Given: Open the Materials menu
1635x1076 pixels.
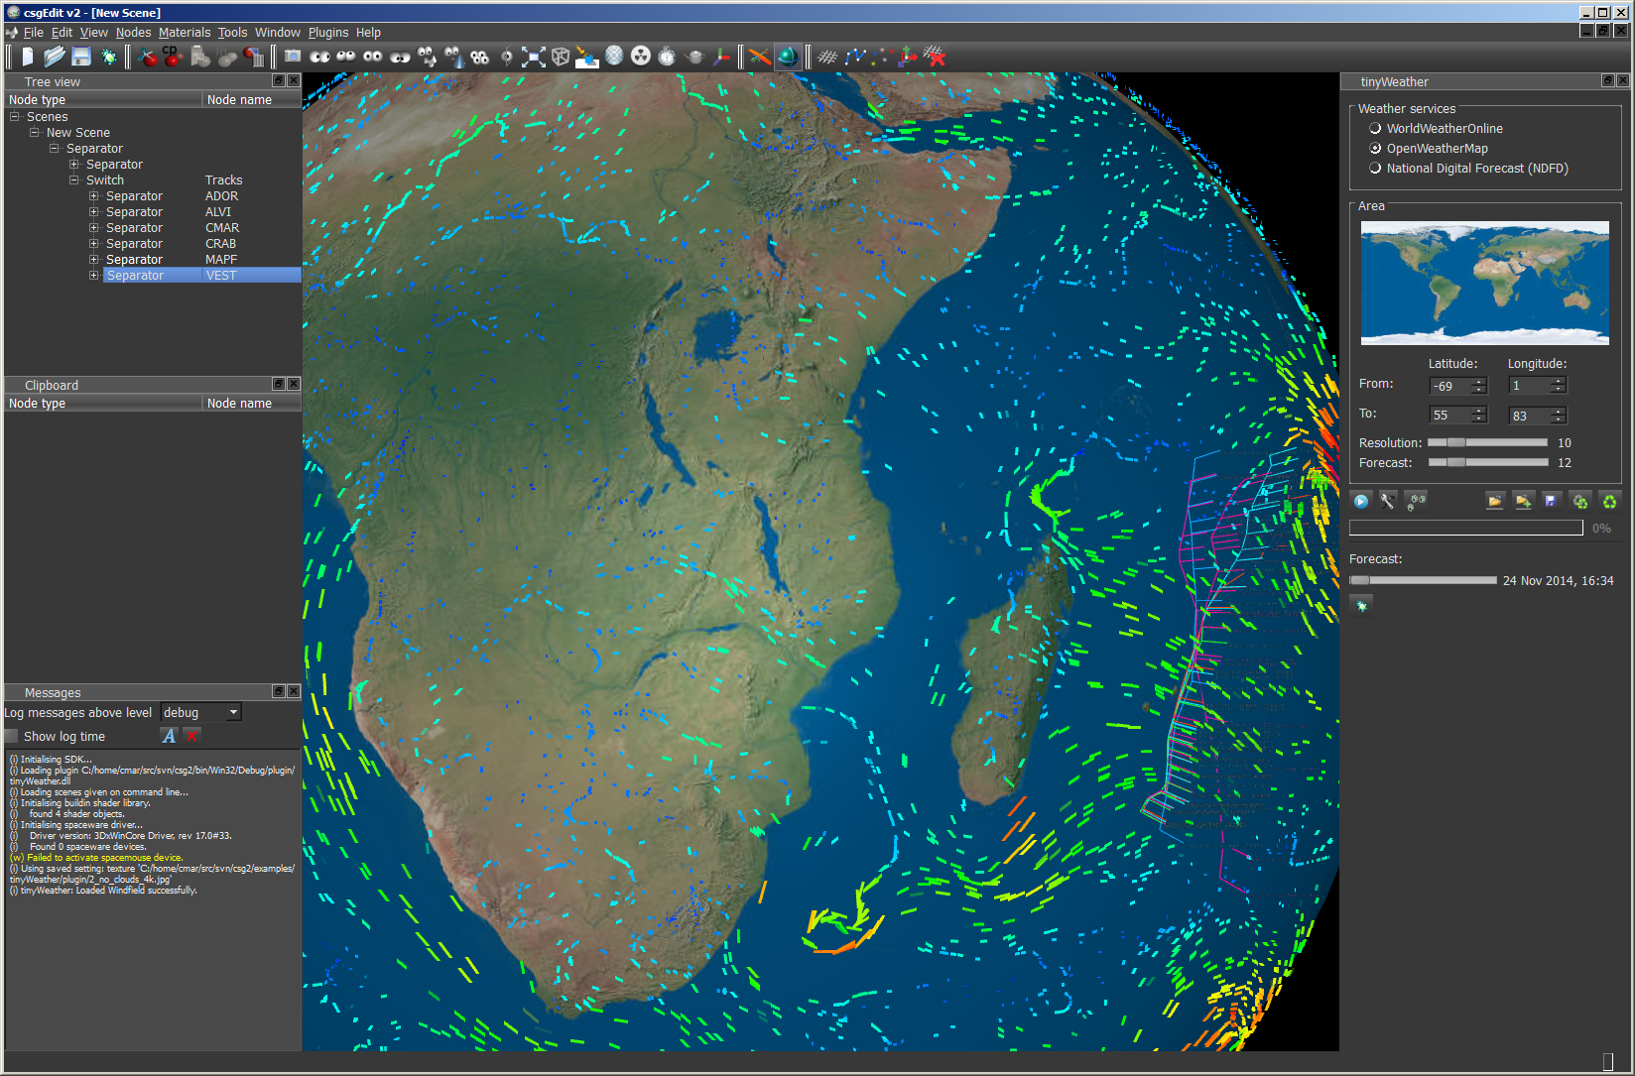Looking at the screenshot, I should [x=185, y=33].
